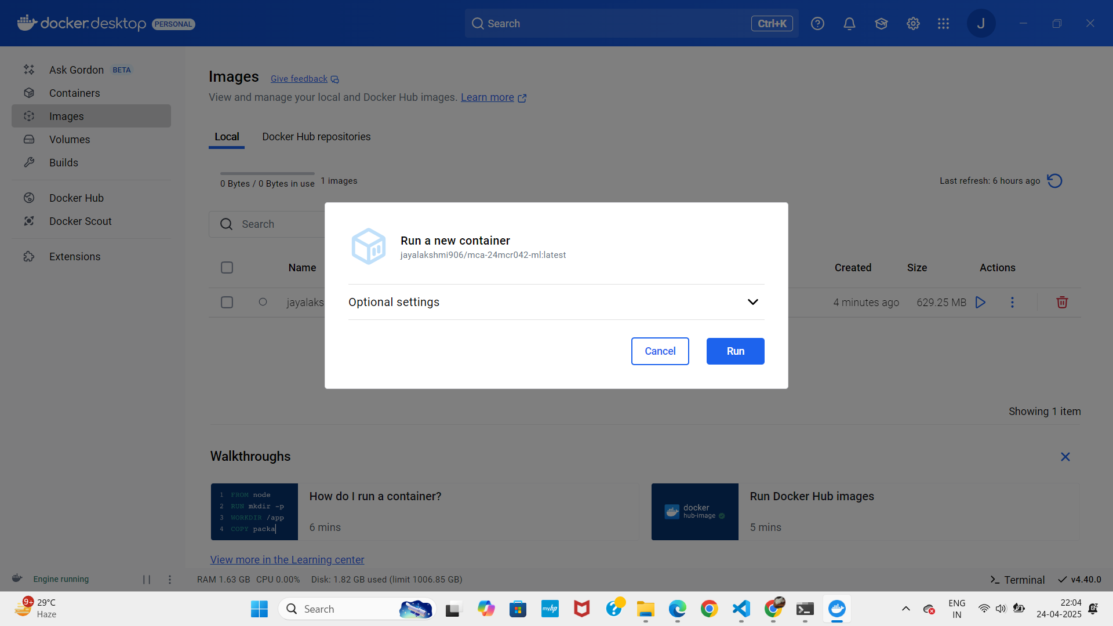Open Docker Hub from the sidebar
1113x626 pixels.
(91, 198)
